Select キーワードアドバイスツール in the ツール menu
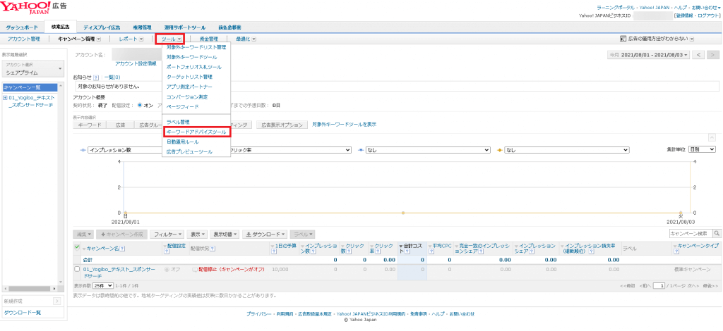Screen dimensions: 723x331 196,132
